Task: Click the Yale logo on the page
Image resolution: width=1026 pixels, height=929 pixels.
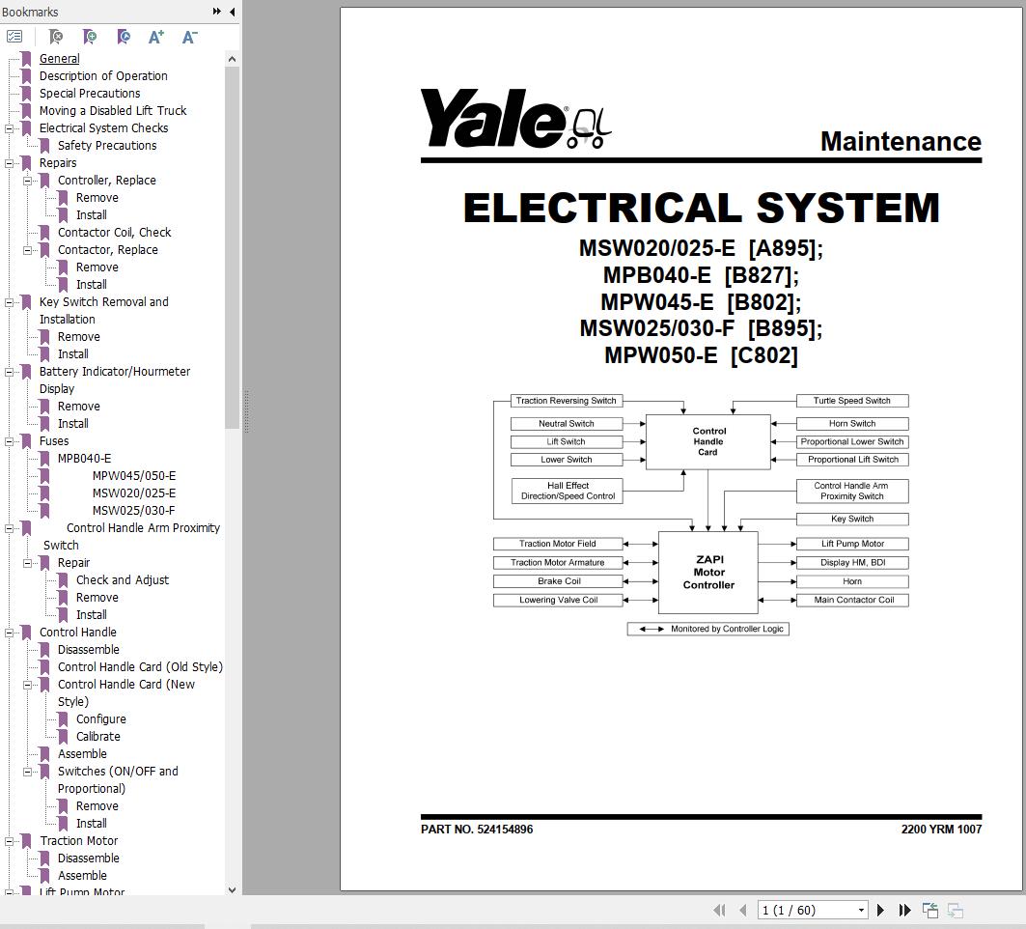Action: (515, 119)
